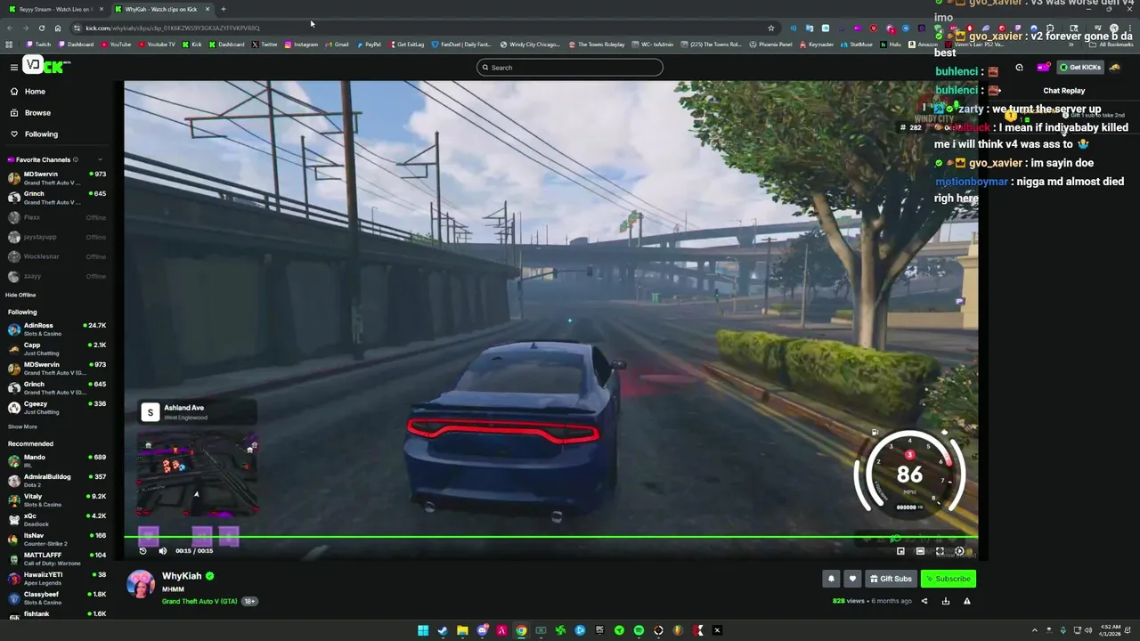The height and width of the screenshot is (641, 1140).
Task: Click the Gift Subs button
Action: (891, 579)
